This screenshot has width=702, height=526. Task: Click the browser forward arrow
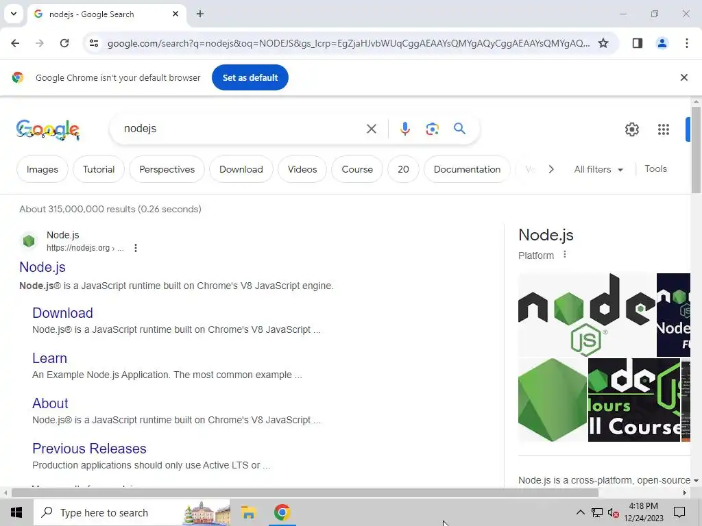tap(40, 43)
